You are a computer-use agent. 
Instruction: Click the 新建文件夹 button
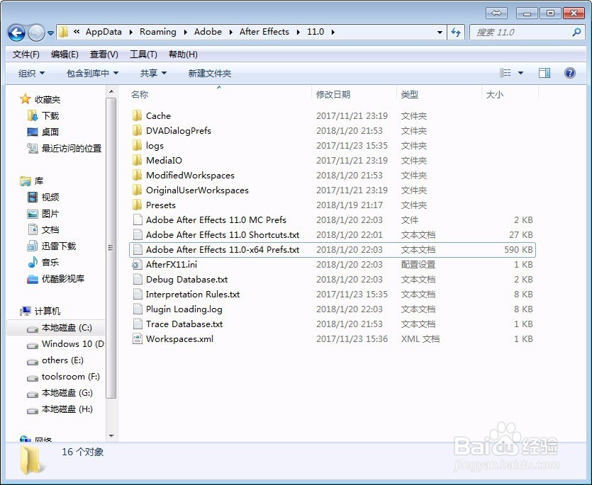210,73
